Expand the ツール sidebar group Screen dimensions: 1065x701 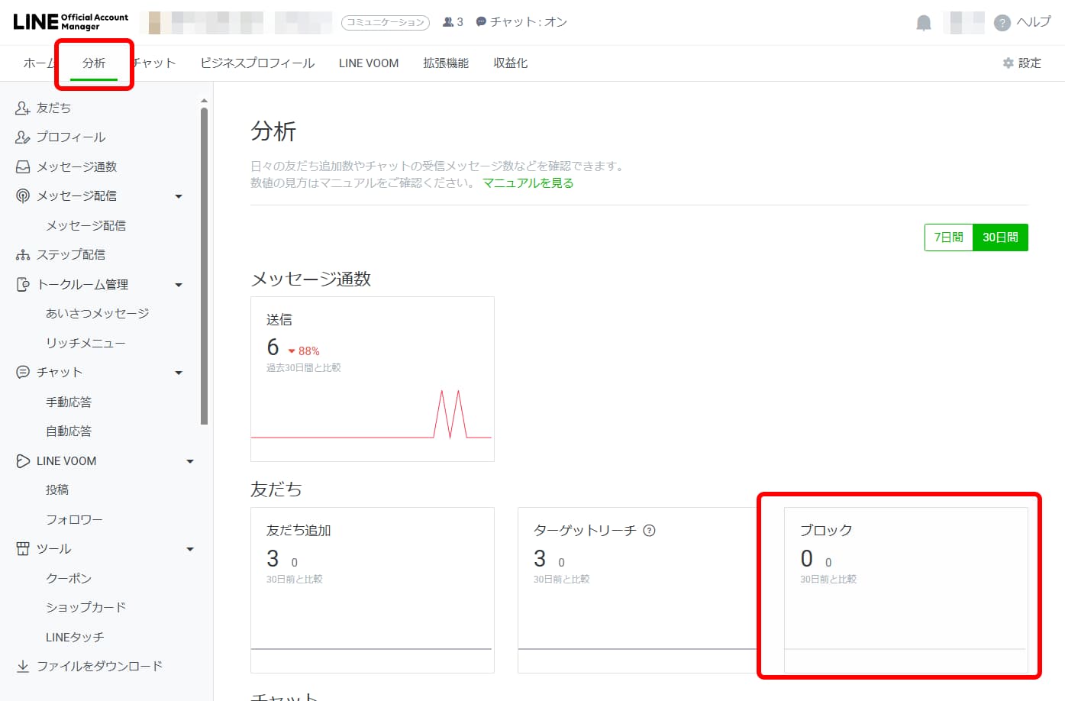tap(189, 548)
